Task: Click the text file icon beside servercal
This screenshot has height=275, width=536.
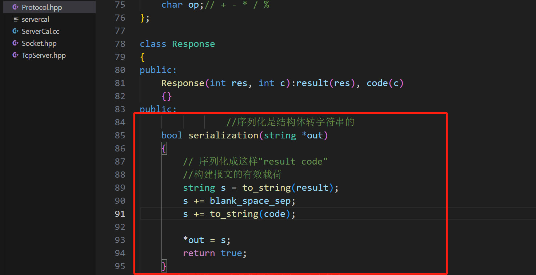Action: pos(15,19)
